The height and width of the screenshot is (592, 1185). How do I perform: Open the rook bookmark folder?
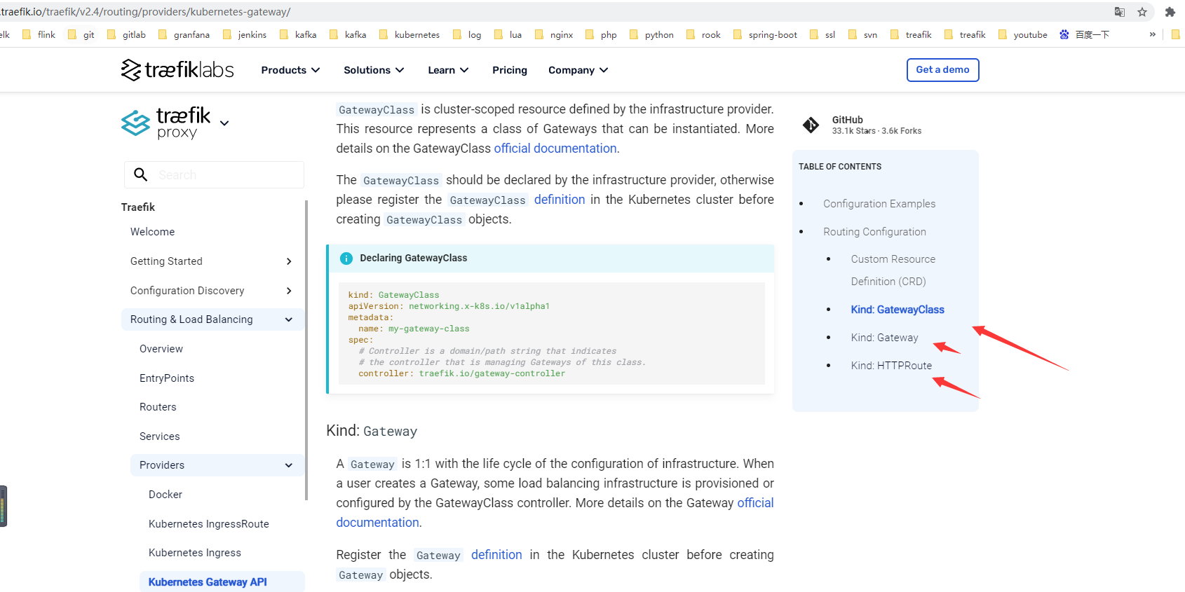click(x=703, y=34)
